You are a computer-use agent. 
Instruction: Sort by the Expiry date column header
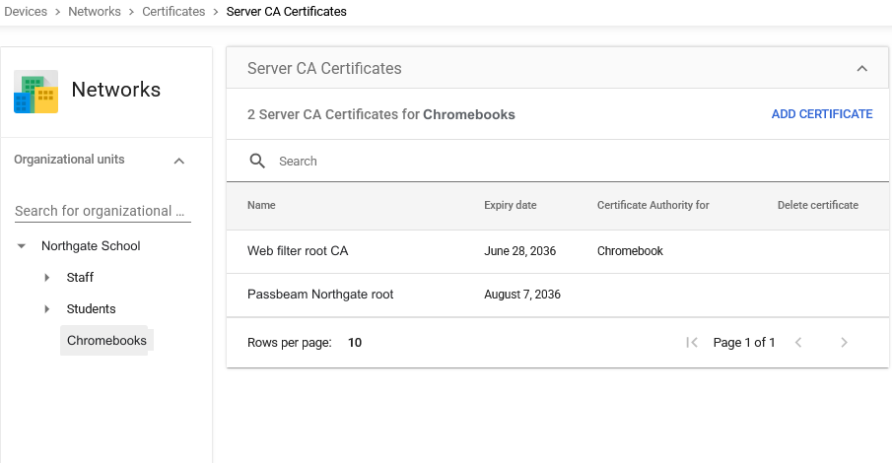tap(511, 205)
